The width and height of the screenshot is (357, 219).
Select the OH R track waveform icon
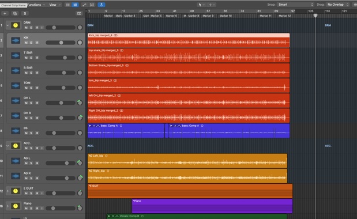16,116
